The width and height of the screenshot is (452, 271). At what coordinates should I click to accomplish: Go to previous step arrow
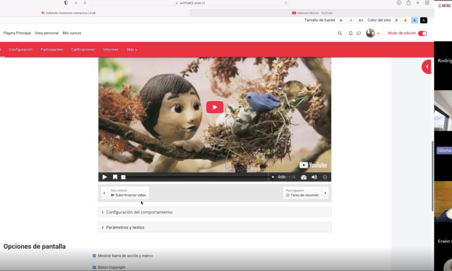(x=104, y=193)
